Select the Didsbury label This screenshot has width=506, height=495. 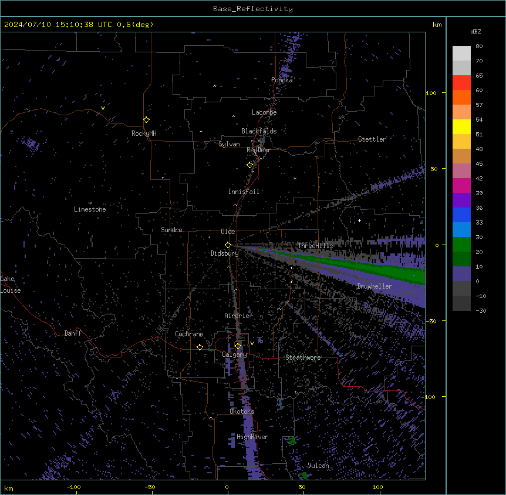225,253
